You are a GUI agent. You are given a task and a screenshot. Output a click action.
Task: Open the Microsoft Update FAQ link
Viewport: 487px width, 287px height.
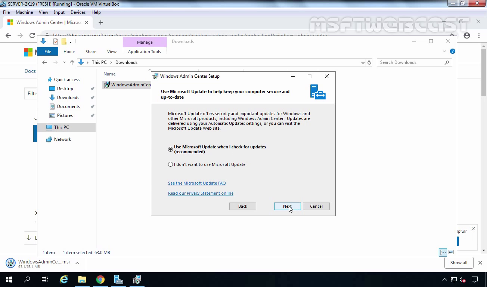point(197,183)
